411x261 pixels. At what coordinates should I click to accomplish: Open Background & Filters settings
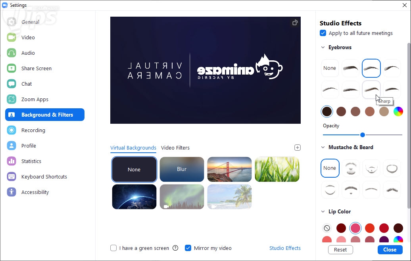click(45, 115)
